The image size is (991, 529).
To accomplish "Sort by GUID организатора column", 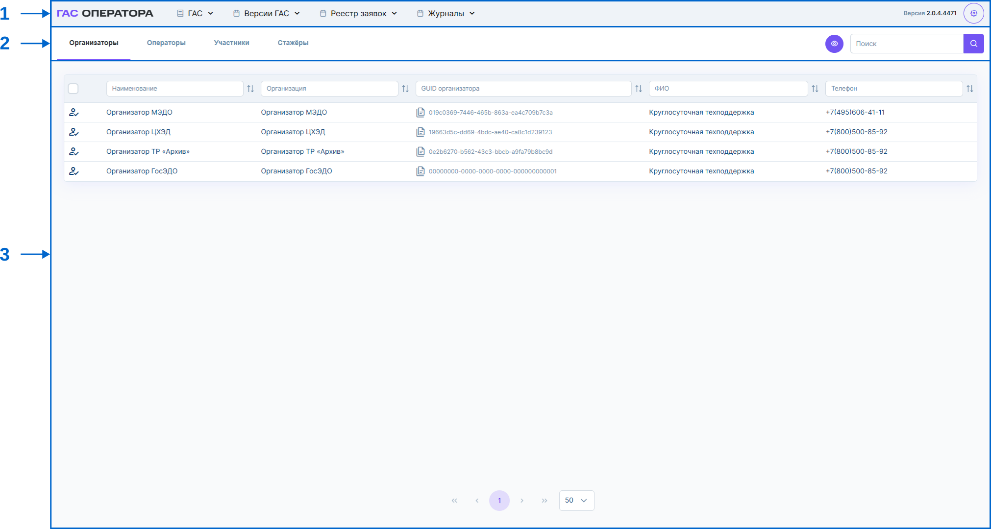I will pos(639,89).
